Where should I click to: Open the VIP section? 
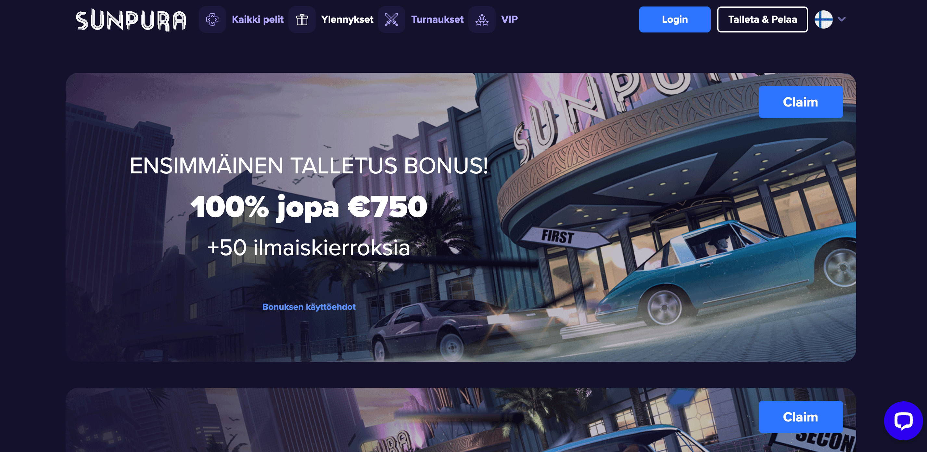pyautogui.click(x=509, y=19)
